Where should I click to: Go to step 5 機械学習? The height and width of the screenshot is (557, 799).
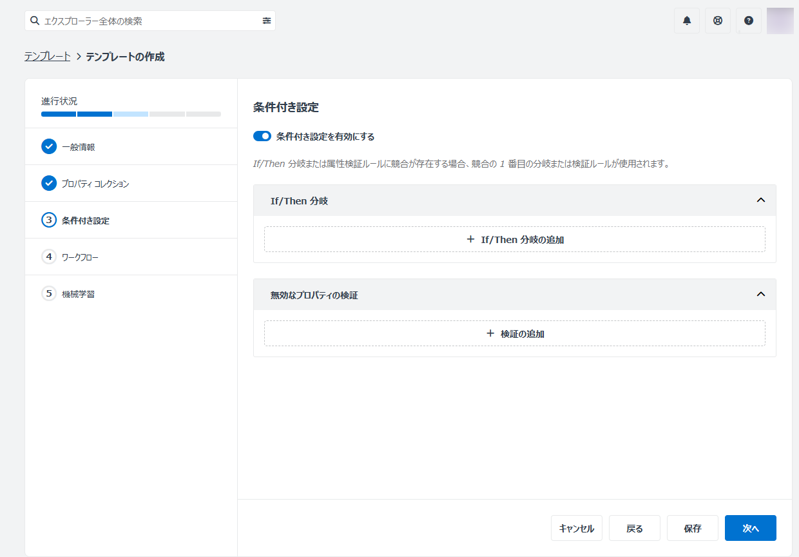point(78,294)
